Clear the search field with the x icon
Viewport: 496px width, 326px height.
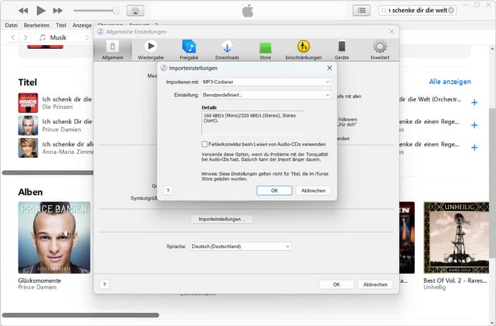click(451, 11)
